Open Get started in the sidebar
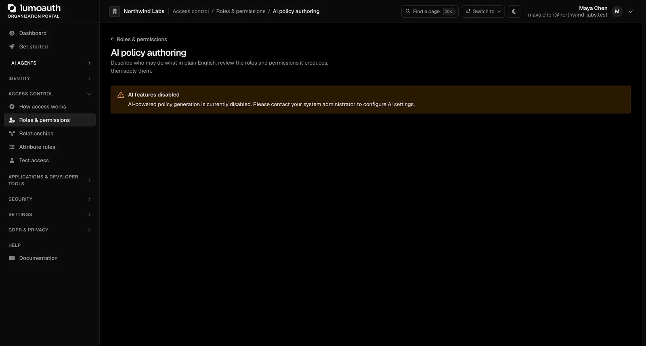This screenshot has height=346, width=646. 50,46
